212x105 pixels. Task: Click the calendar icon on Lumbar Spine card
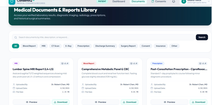[14, 88]
